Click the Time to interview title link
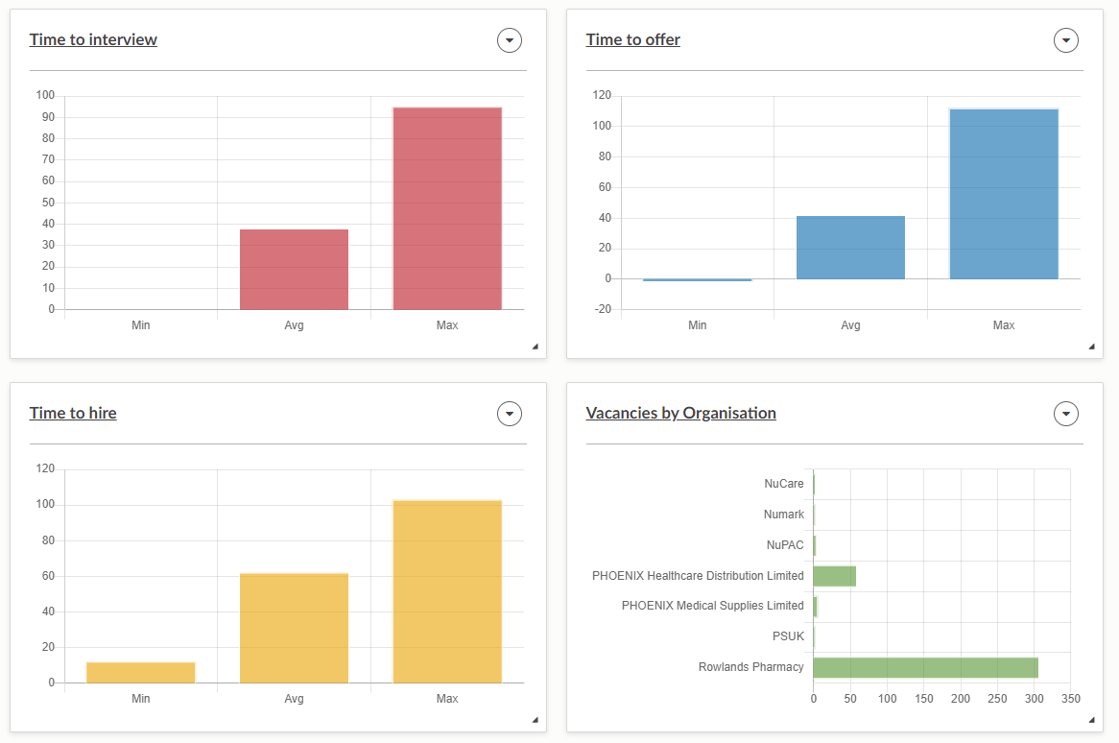The image size is (1119, 743). [93, 39]
